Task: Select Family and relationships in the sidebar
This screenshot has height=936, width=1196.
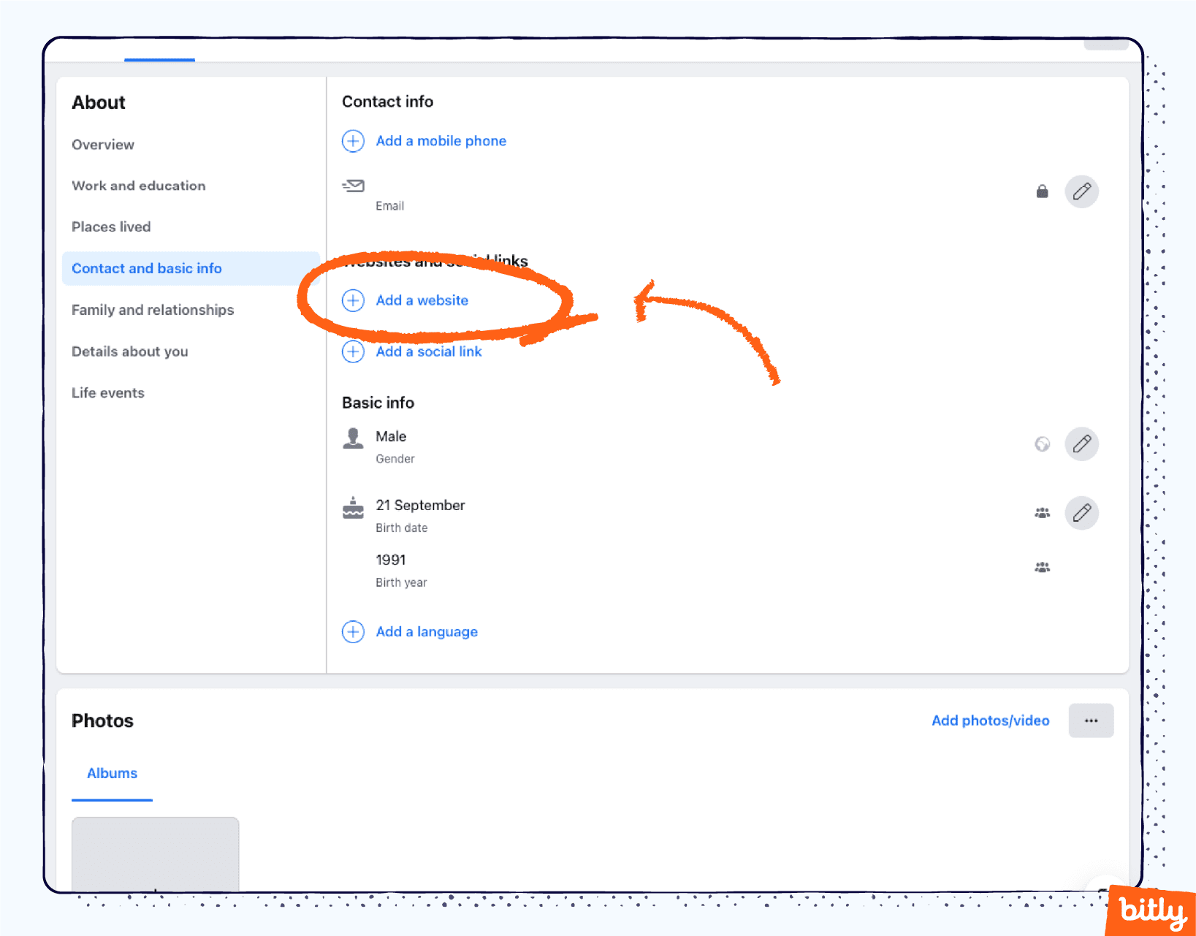Action: (x=153, y=310)
